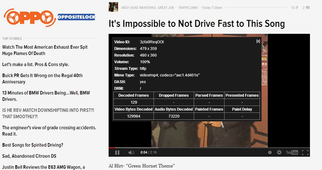The height and width of the screenshot is (170, 322).
Task: Pause the YouTube video
Action: 117,153
